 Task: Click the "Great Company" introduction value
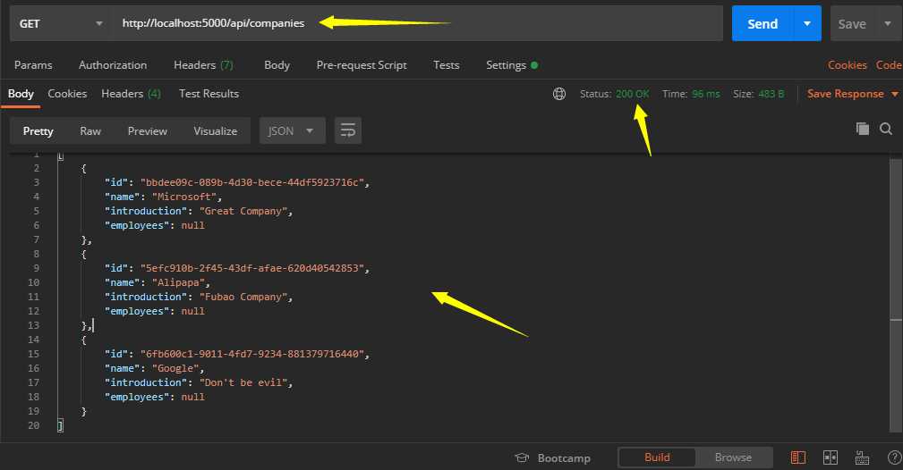243,211
